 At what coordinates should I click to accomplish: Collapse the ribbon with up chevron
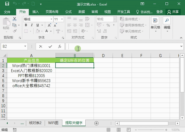point(181,38)
